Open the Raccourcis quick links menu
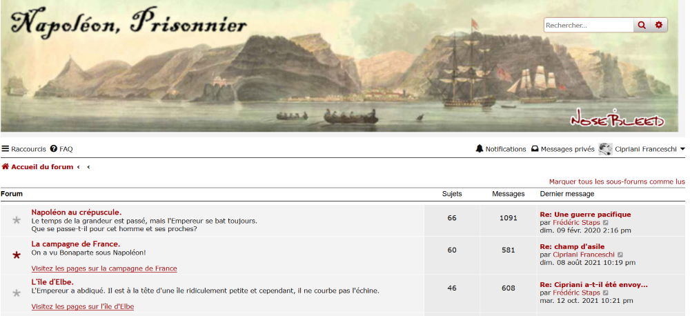This screenshot has width=690, height=316. coord(23,149)
